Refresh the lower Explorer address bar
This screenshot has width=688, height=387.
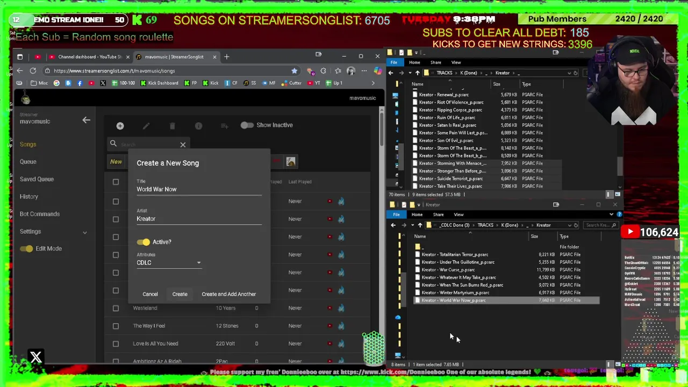(x=576, y=225)
